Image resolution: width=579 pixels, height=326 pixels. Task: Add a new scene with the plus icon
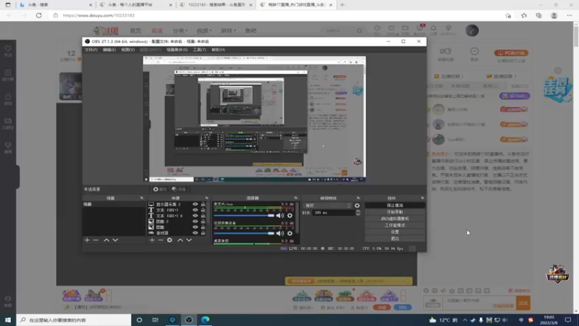(87, 241)
